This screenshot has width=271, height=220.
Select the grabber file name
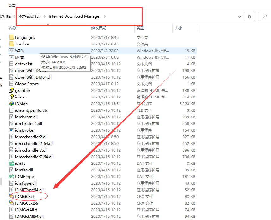click(x=23, y=90)
